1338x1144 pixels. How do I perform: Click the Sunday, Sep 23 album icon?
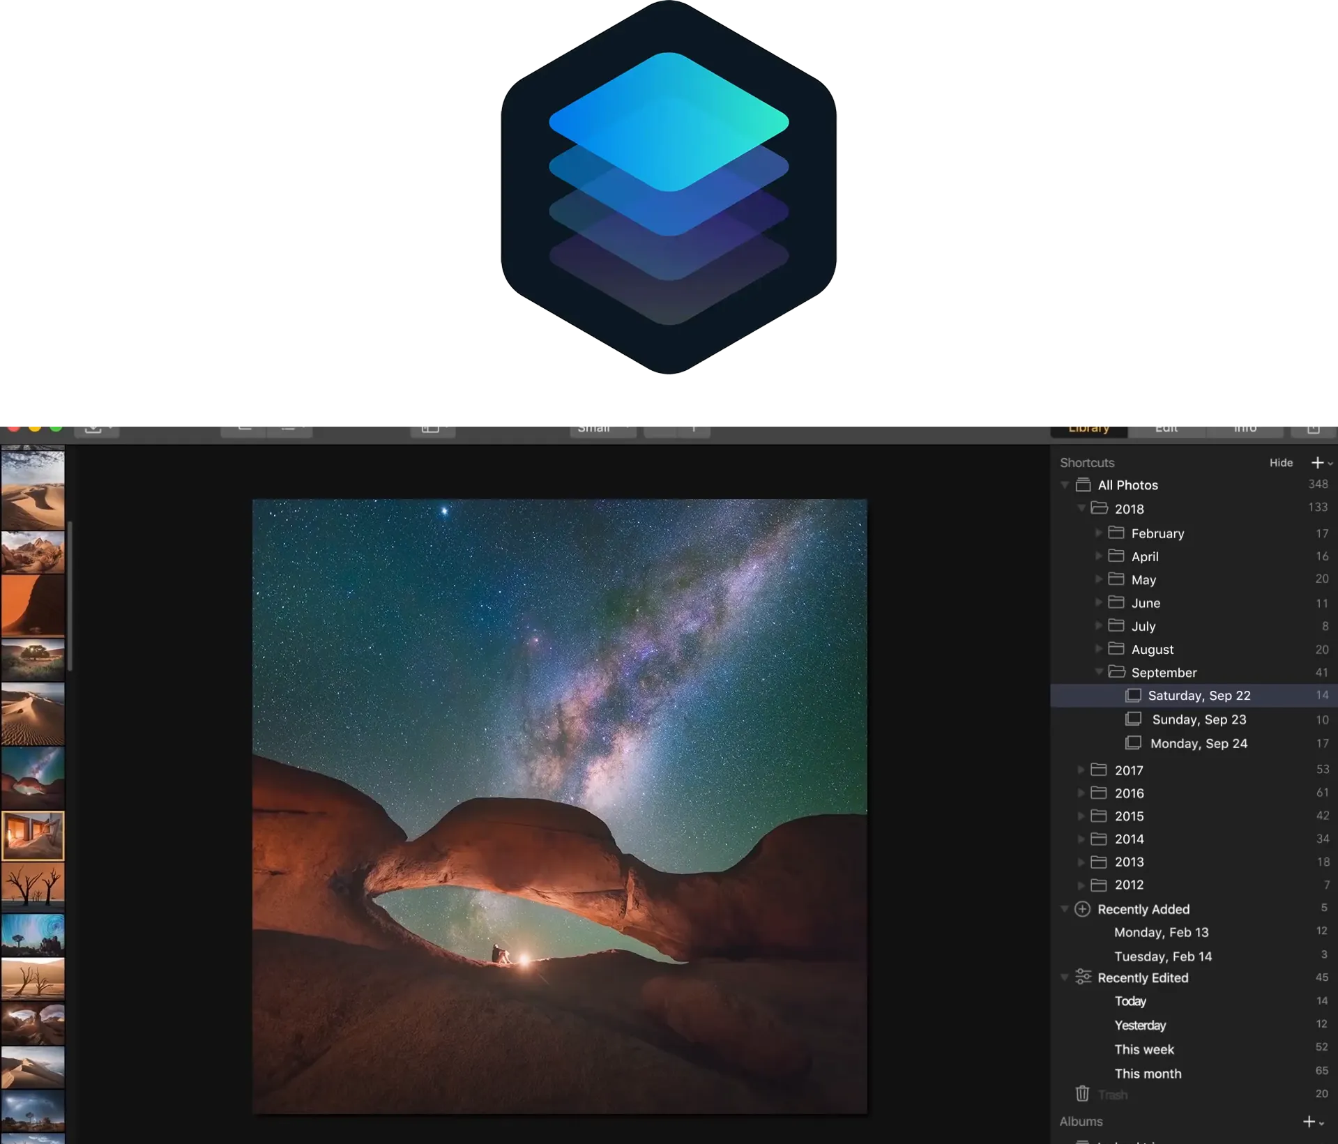(x=1133, y=719)
